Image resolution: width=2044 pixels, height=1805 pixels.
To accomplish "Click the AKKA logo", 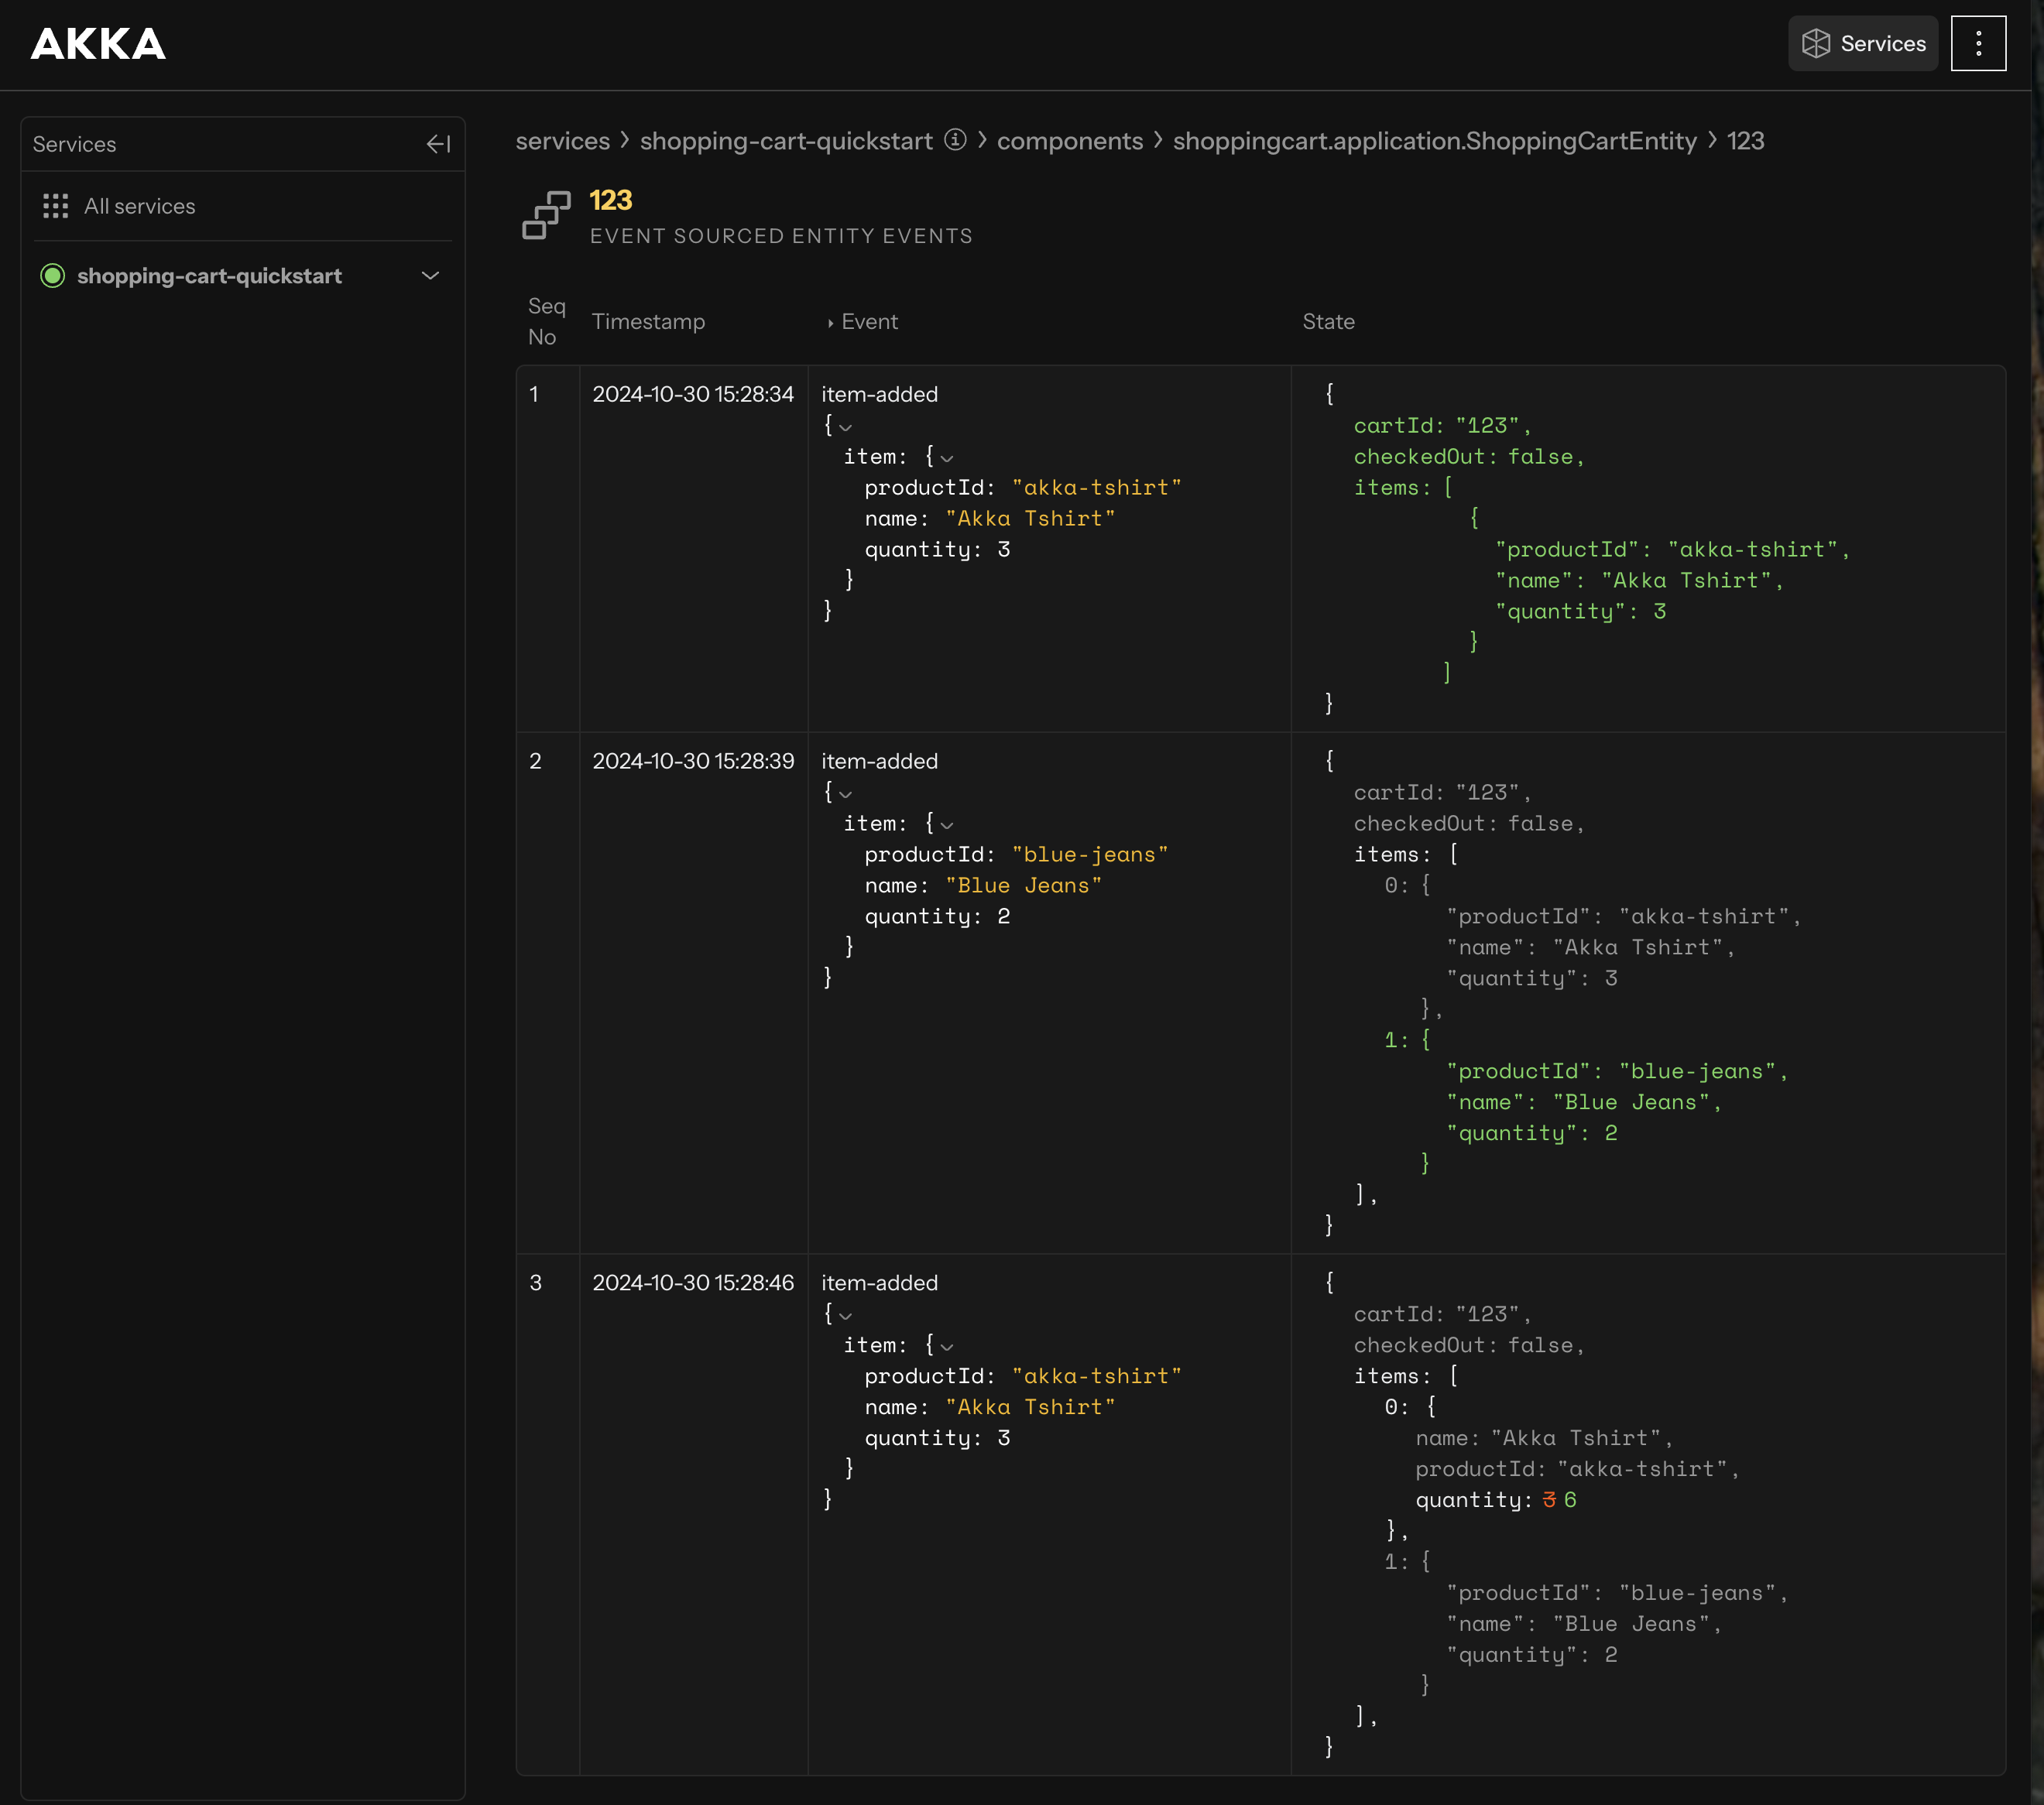I will pos(98,44).
